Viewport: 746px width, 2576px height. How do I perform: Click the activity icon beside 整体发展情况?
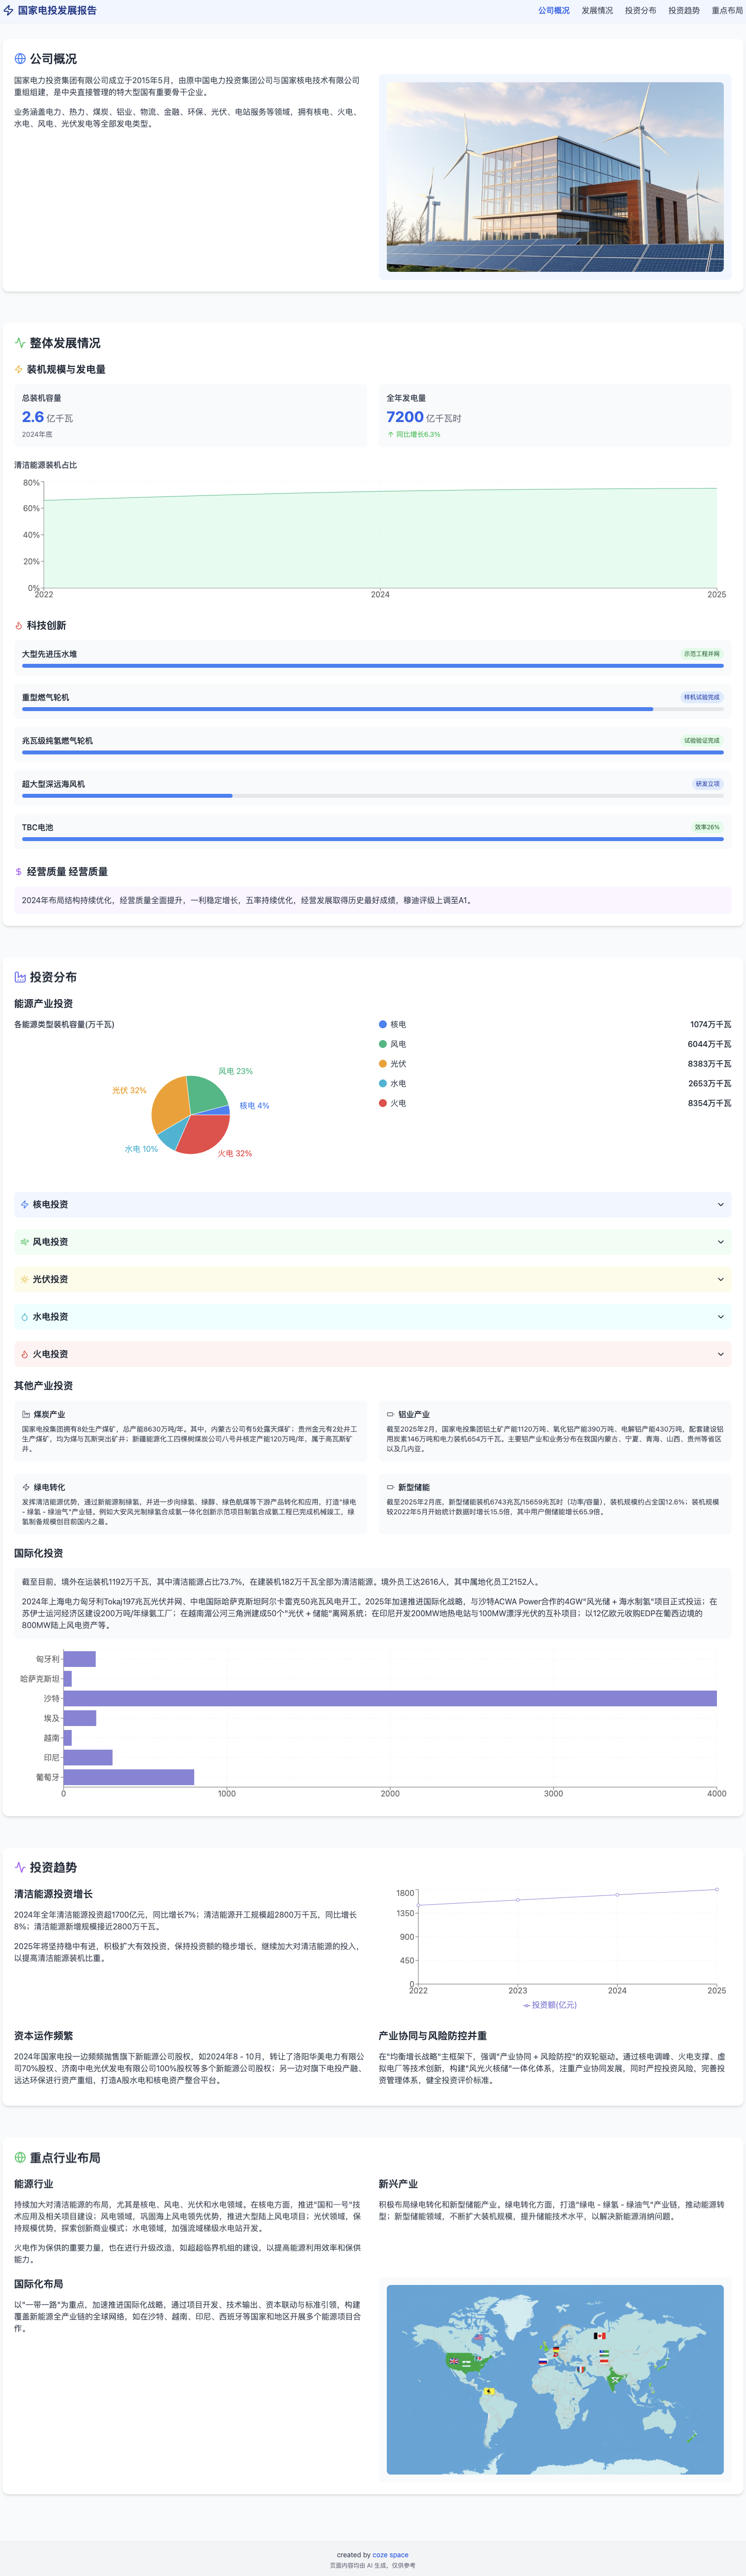pyautogui.click(x=20, y=343)
